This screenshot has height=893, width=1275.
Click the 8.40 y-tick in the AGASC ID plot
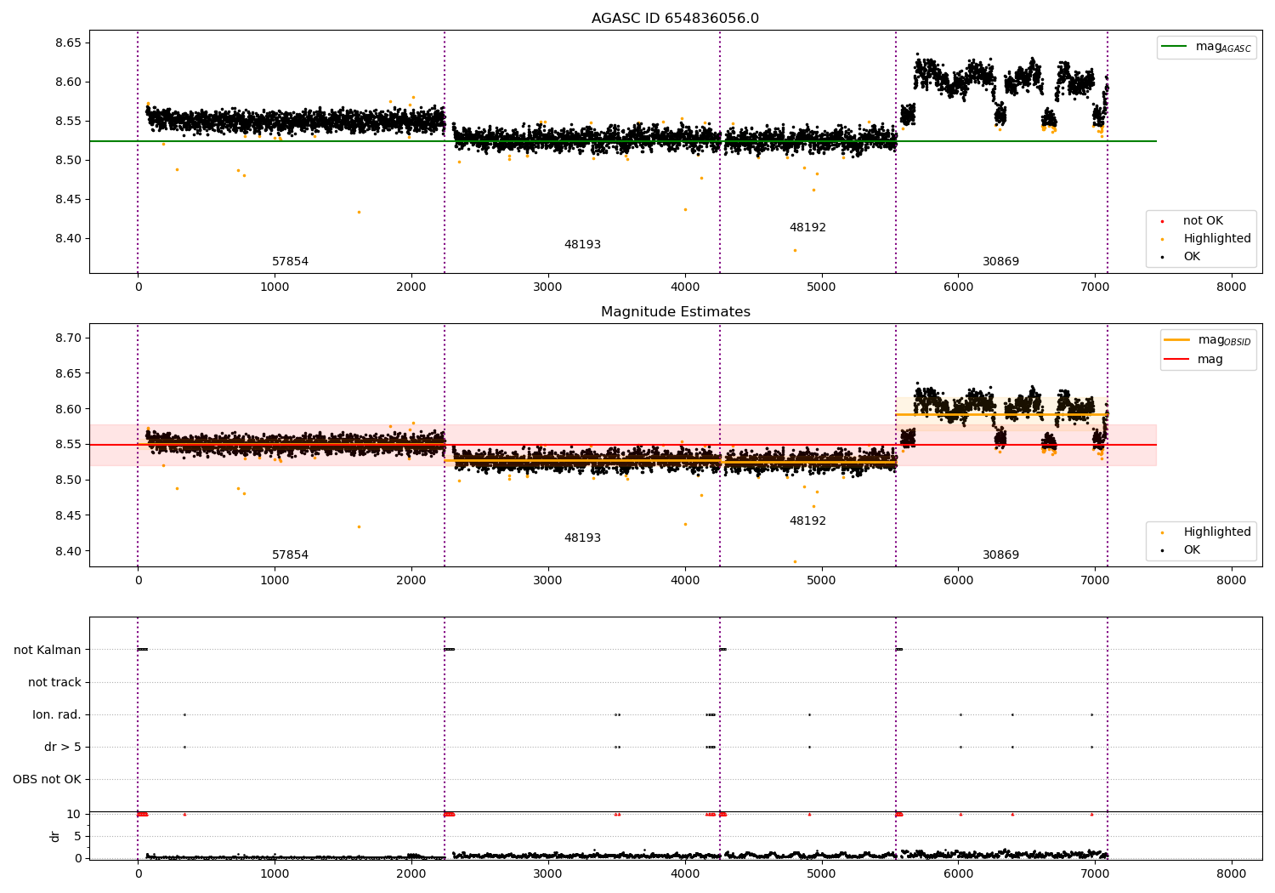67,239
